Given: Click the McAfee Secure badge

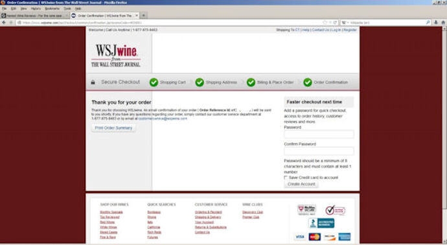Looking at the screenshot, I should [306, 210].
